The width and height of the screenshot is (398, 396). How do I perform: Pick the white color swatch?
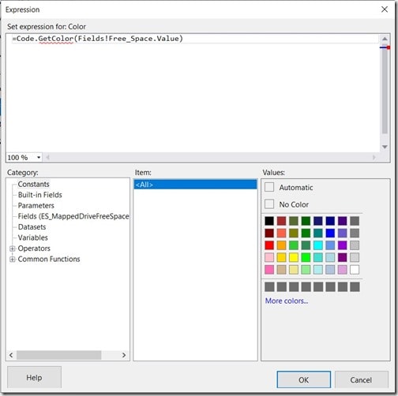(x=355, y=270)
